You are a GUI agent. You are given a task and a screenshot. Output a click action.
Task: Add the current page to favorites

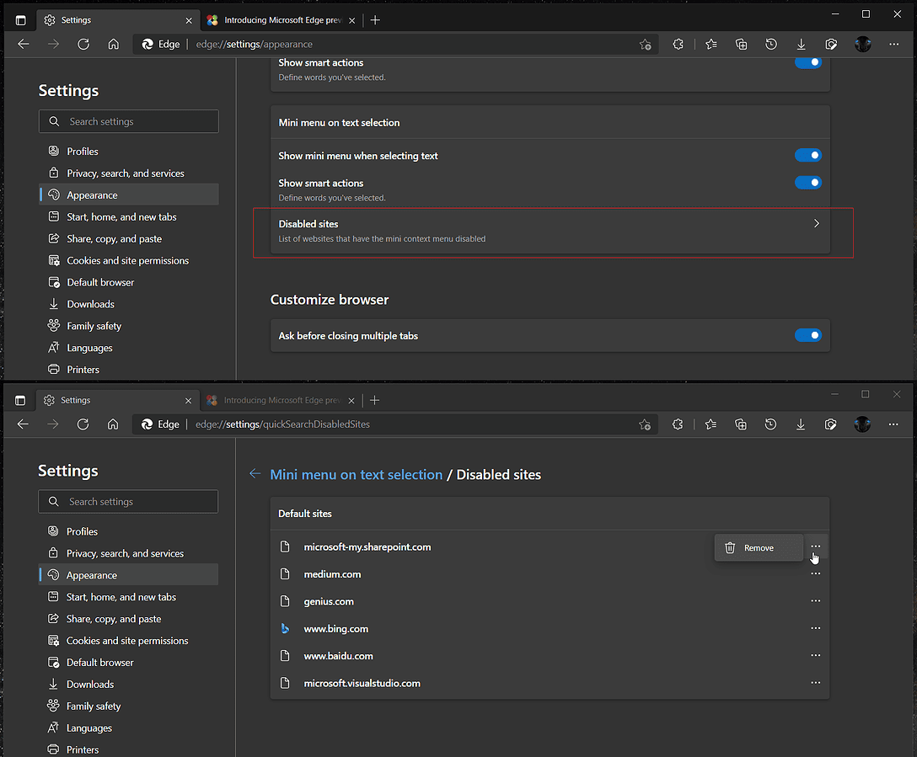click(646, 44)
